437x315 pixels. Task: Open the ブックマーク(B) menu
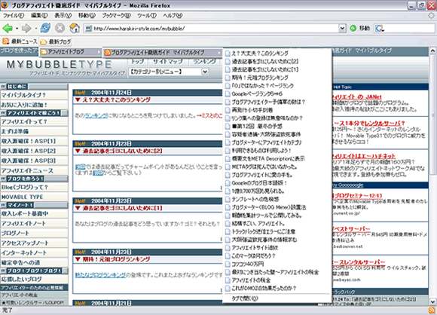click(x=117, y=16)
